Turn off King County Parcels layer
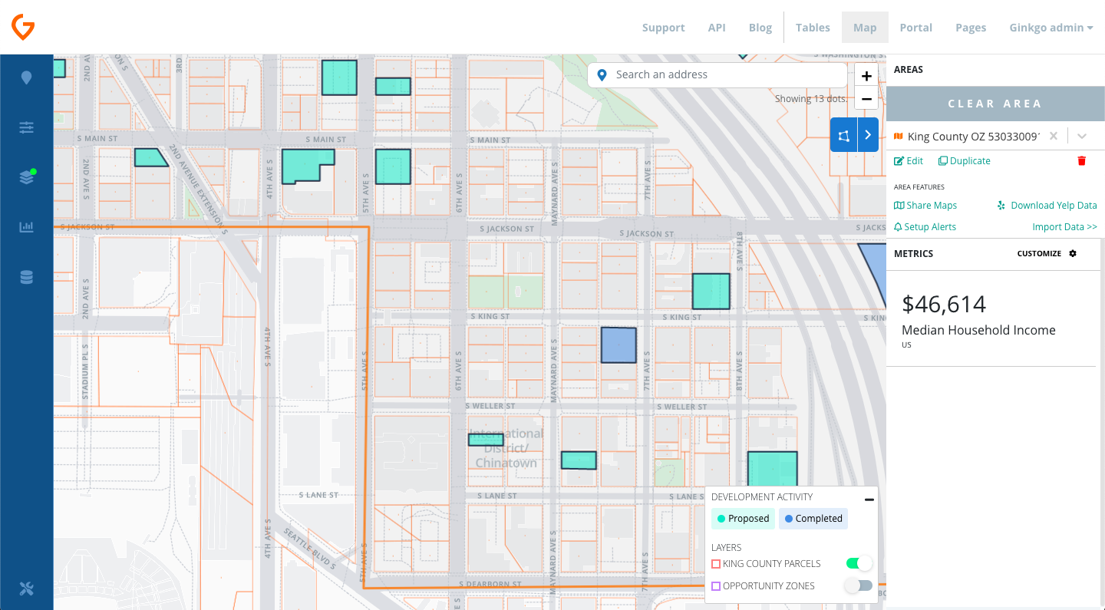 pyautogui.click(x=859, y=563)
